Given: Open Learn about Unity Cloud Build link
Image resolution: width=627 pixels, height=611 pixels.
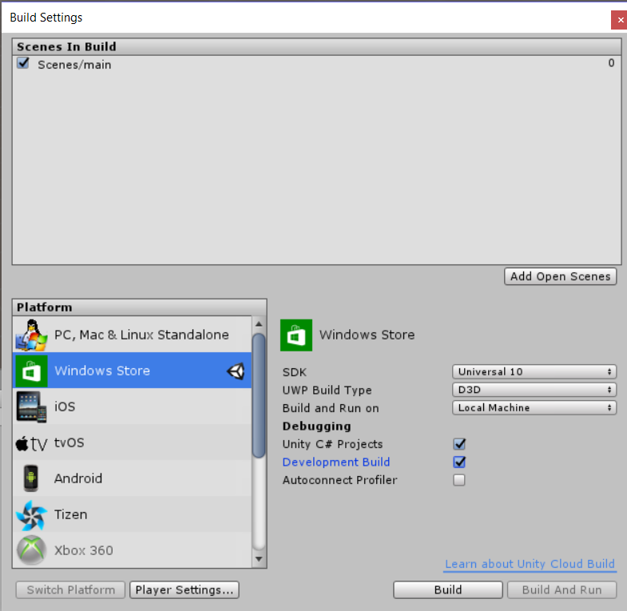Looking at the screenshot, I should click(530, 564).
